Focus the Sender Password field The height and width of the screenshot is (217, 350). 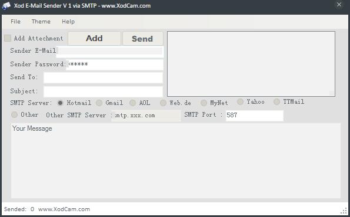pyautogui.click(x=115, y=65)
